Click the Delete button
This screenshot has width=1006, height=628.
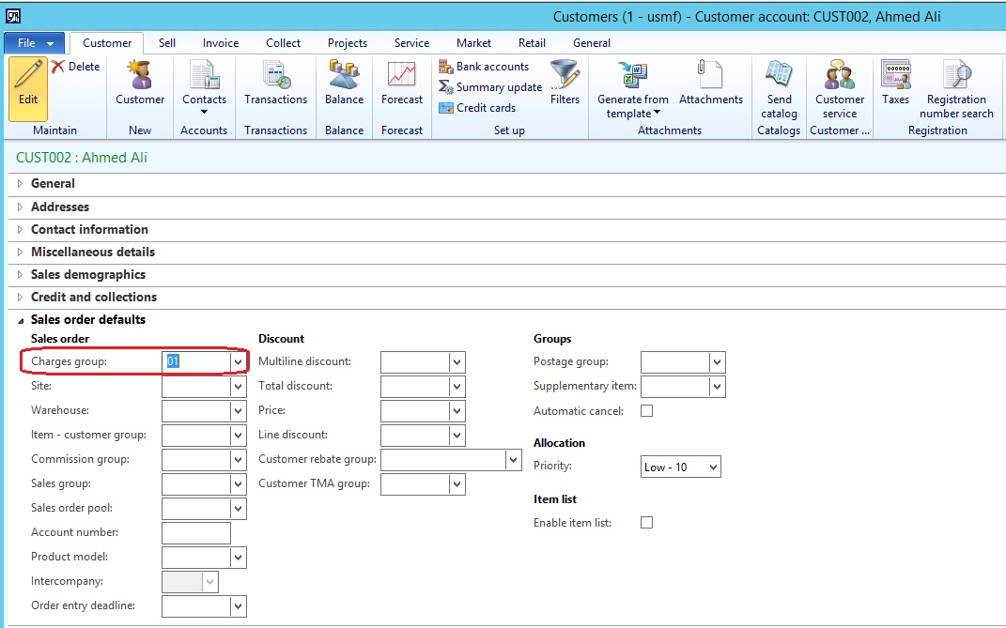[x=75, y=66]
